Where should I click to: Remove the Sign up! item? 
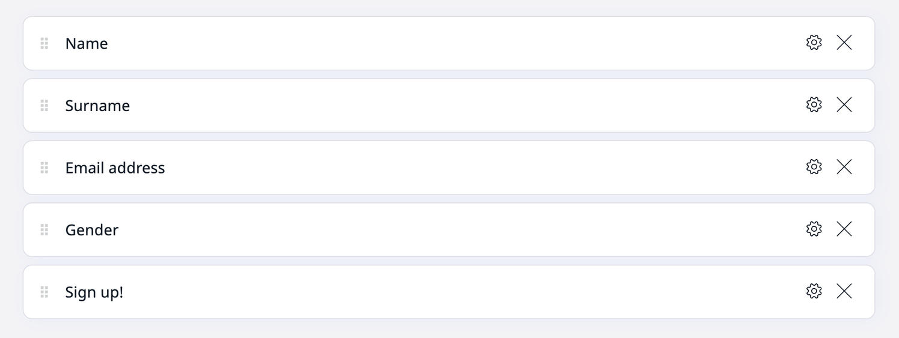[844, 291]
